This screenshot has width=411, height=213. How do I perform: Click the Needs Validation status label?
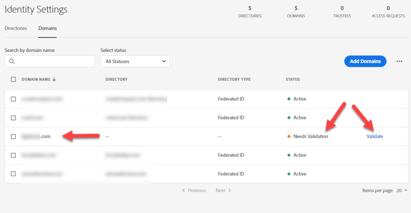(310, 137)
